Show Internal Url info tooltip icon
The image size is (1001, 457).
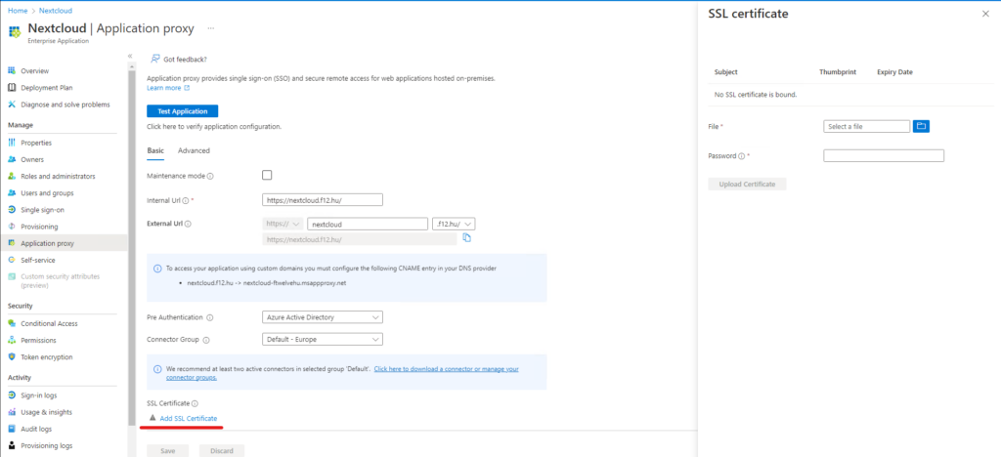click(x=185, y=200)
